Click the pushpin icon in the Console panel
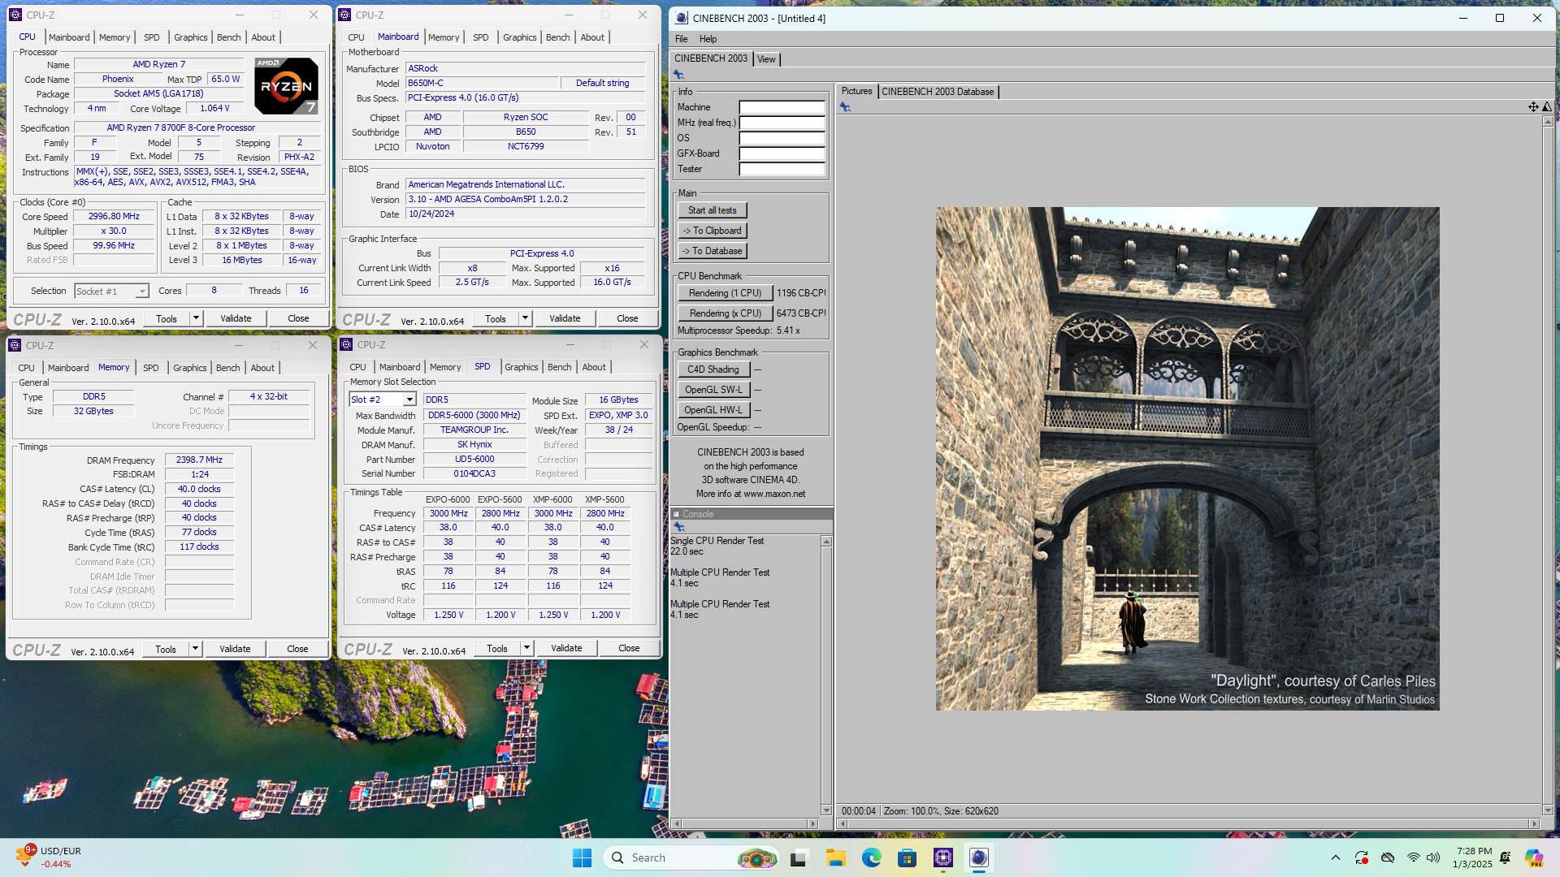1560x877 pixels. pos(679,527)
